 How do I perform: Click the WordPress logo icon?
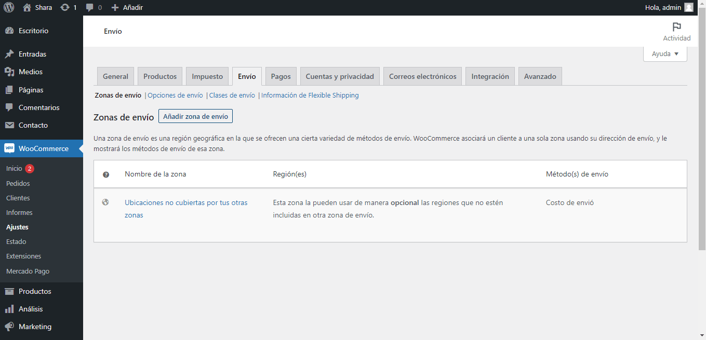[9, 8]
